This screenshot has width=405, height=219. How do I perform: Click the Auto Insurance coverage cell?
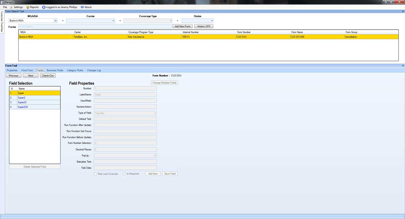[154, 37]
